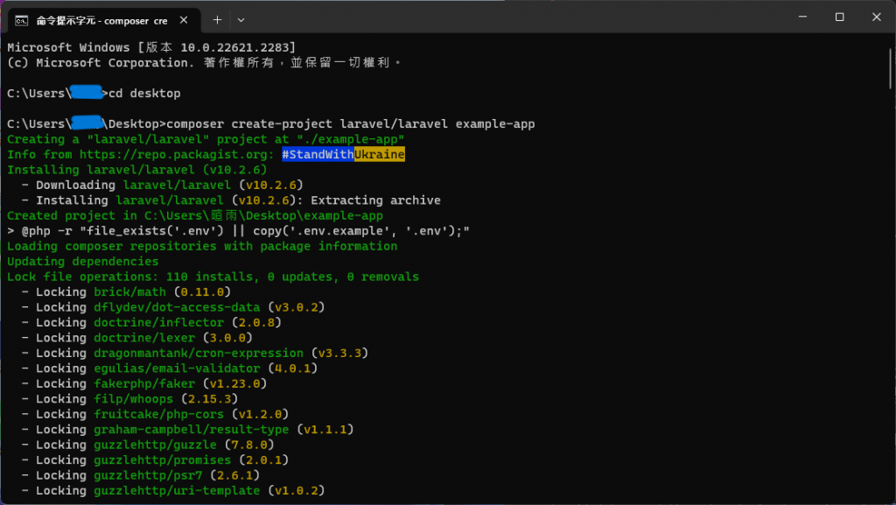Click "cd desktop" command text

pos(144,93)
